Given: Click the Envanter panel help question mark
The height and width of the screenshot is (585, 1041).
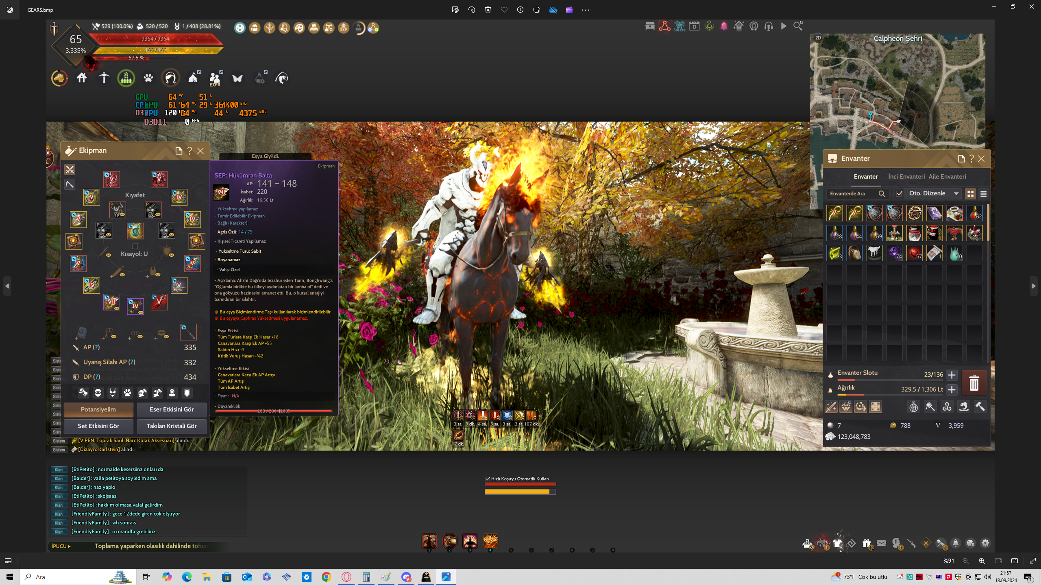Looking at the screenshot, I should pyautogui.click(x=971, y=158).
